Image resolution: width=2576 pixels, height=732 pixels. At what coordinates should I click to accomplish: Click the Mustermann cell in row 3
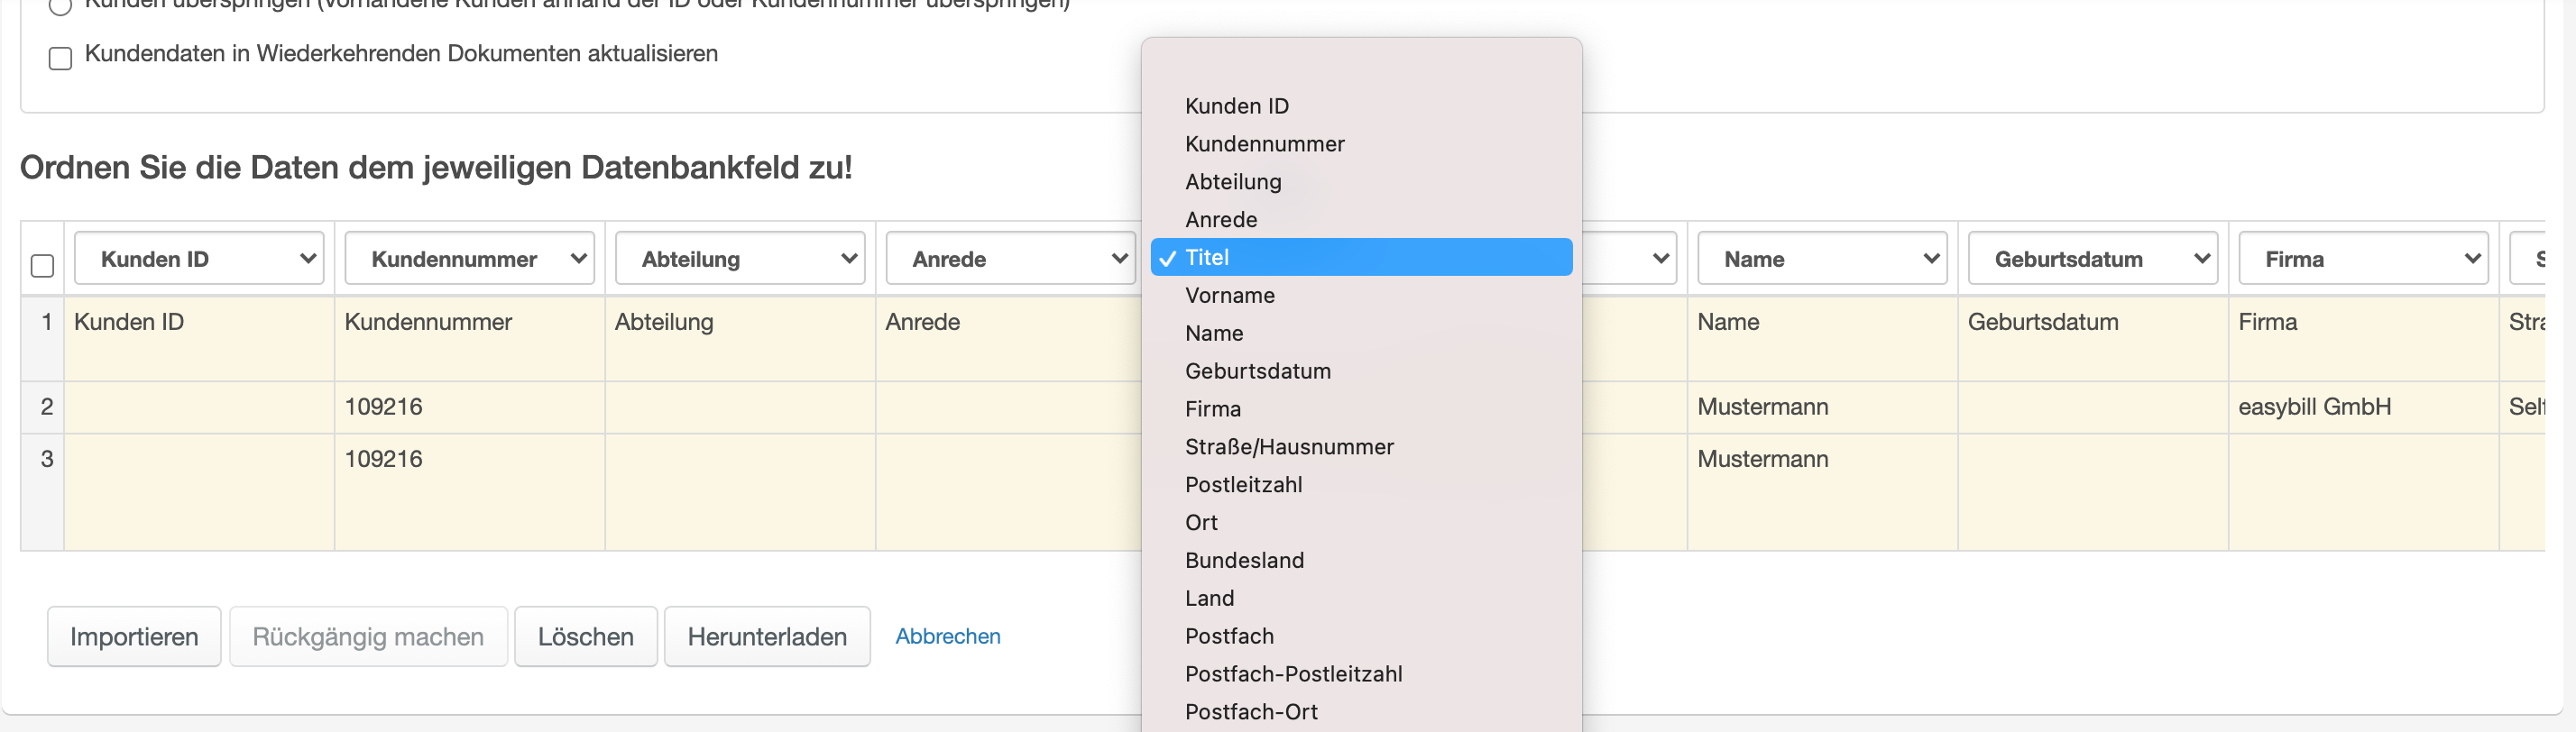coord(1822,492)
